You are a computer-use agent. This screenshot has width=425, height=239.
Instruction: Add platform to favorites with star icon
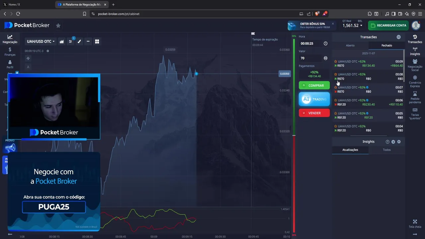(x=58, y=26)
